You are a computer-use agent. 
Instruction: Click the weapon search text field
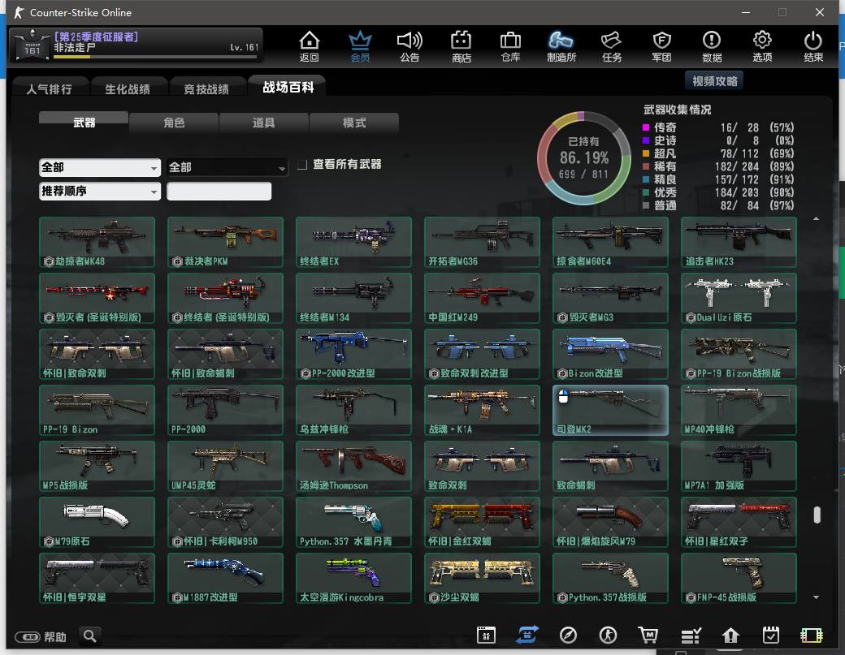point(219,191)
